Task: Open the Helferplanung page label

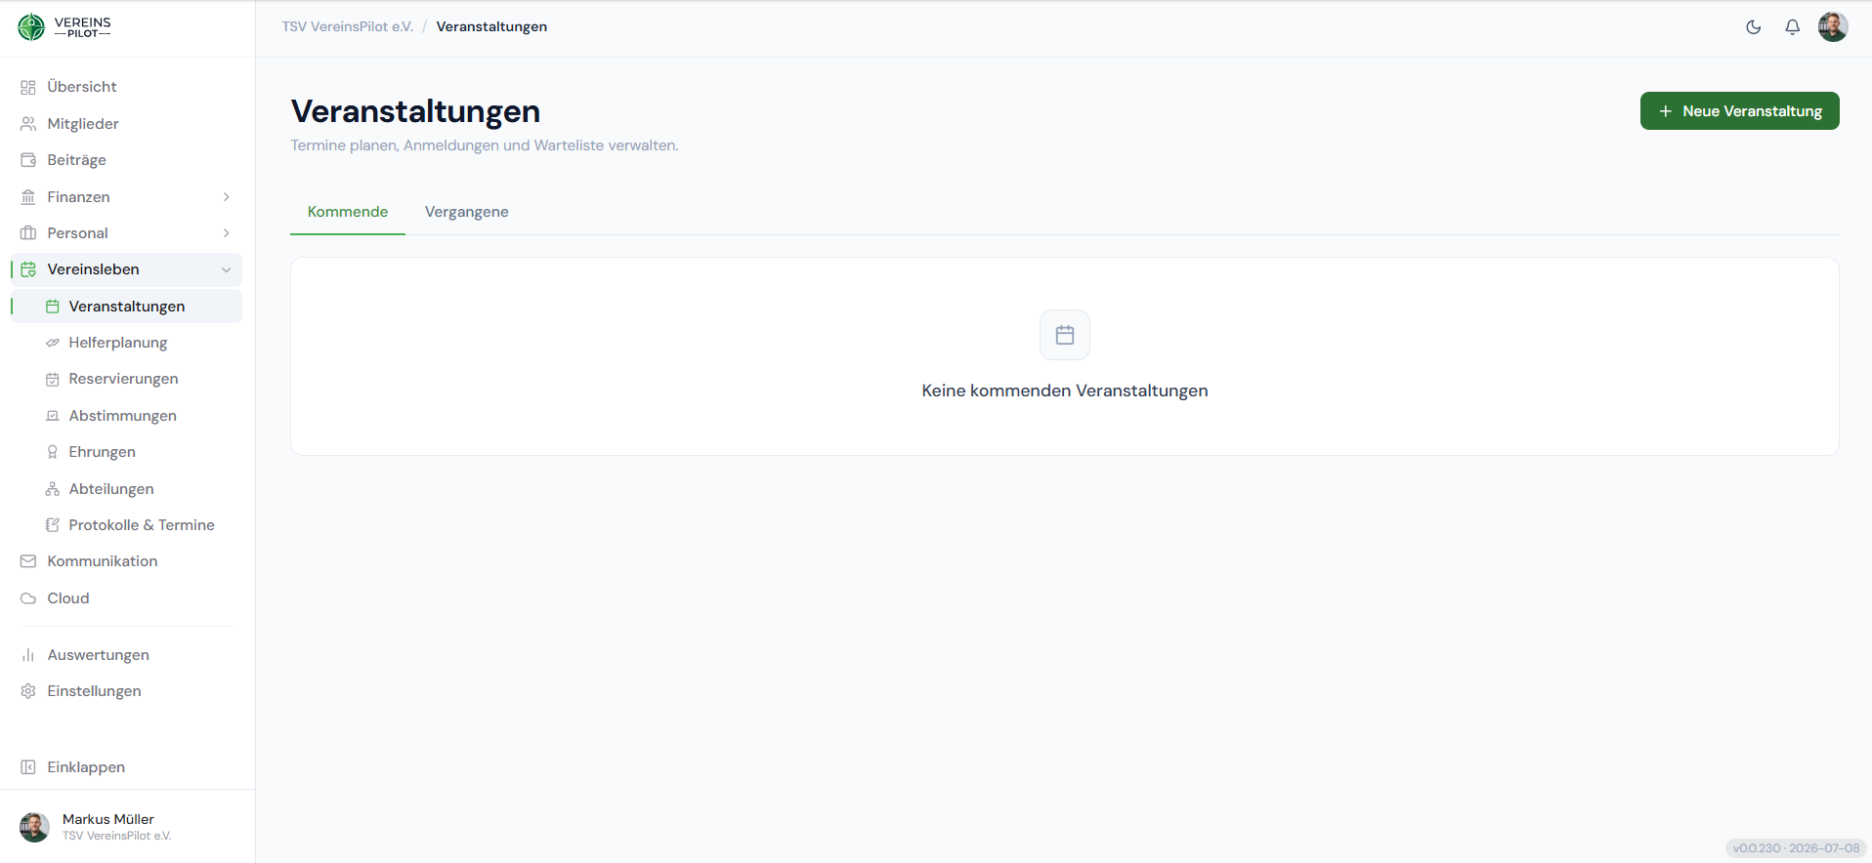Action: click(118, 343)
